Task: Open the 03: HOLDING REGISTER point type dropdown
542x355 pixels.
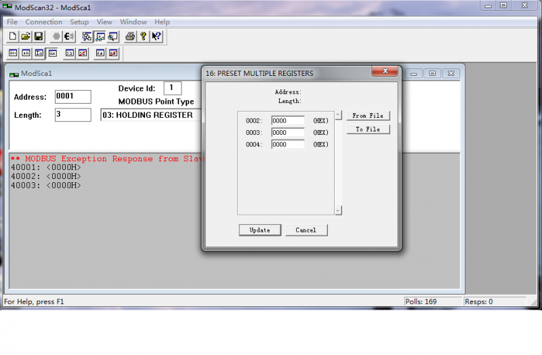Action: click(150, 115)
